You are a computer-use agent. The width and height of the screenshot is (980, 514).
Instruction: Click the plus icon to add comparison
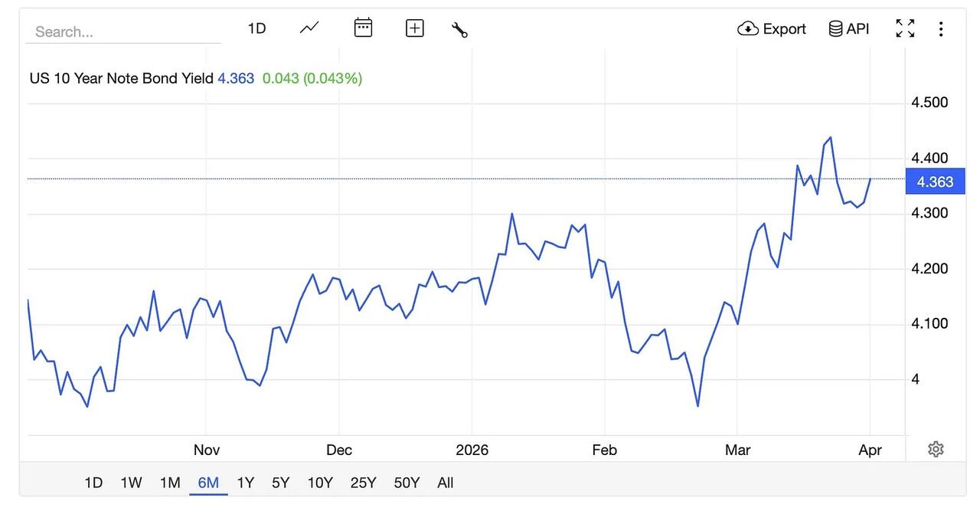click(x=414, y=28)
